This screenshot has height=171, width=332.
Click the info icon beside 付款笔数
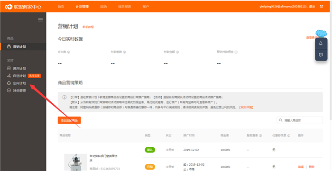[x=124, y=52]
